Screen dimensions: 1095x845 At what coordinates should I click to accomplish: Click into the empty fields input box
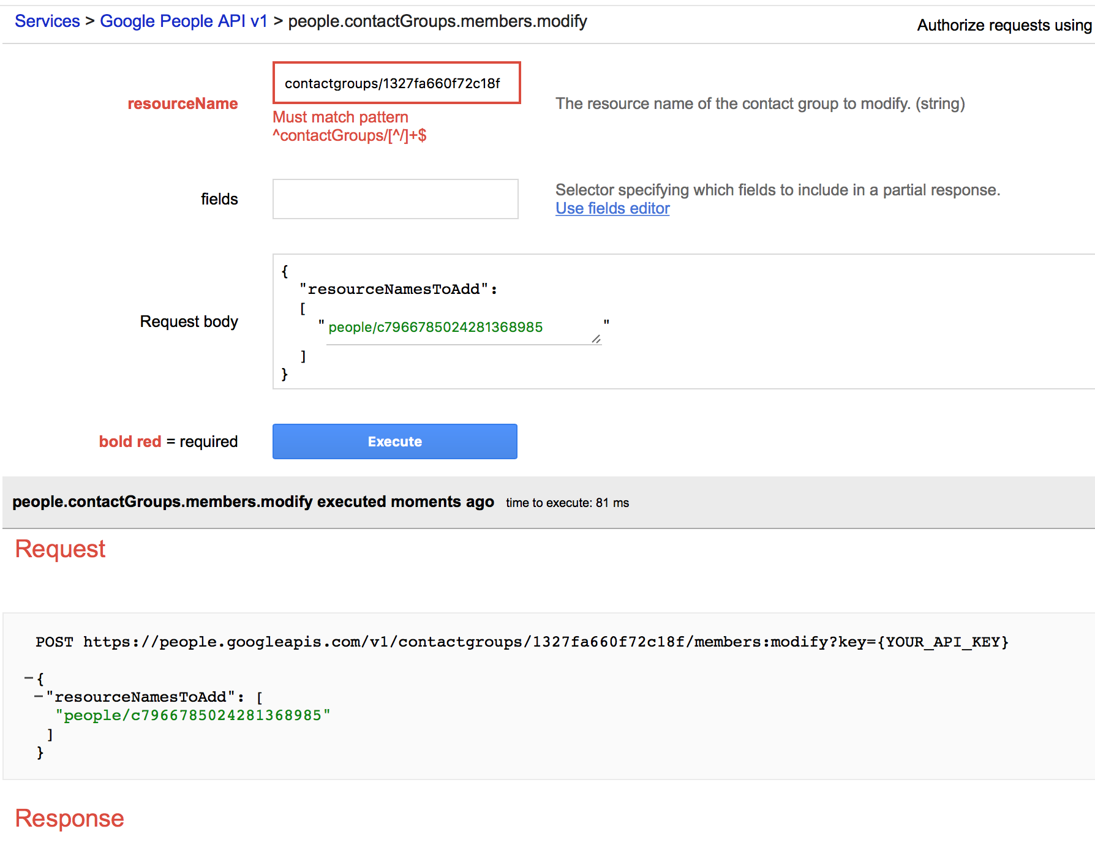(x=395, y=199)
